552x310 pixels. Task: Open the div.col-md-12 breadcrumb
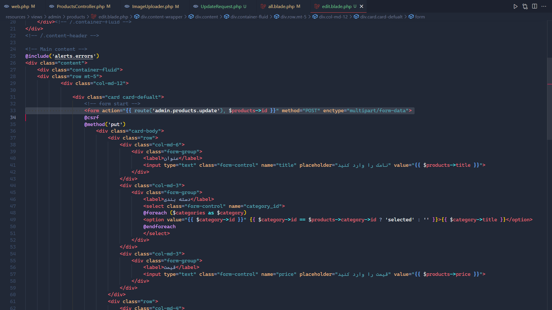tap(333, 17)
